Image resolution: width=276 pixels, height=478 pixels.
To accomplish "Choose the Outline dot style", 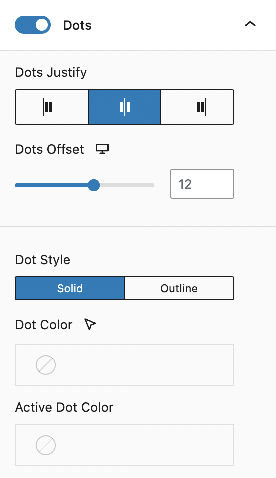I will click(x=179, y=288).
